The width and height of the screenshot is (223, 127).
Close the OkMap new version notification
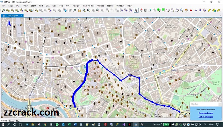pos(220,104)
